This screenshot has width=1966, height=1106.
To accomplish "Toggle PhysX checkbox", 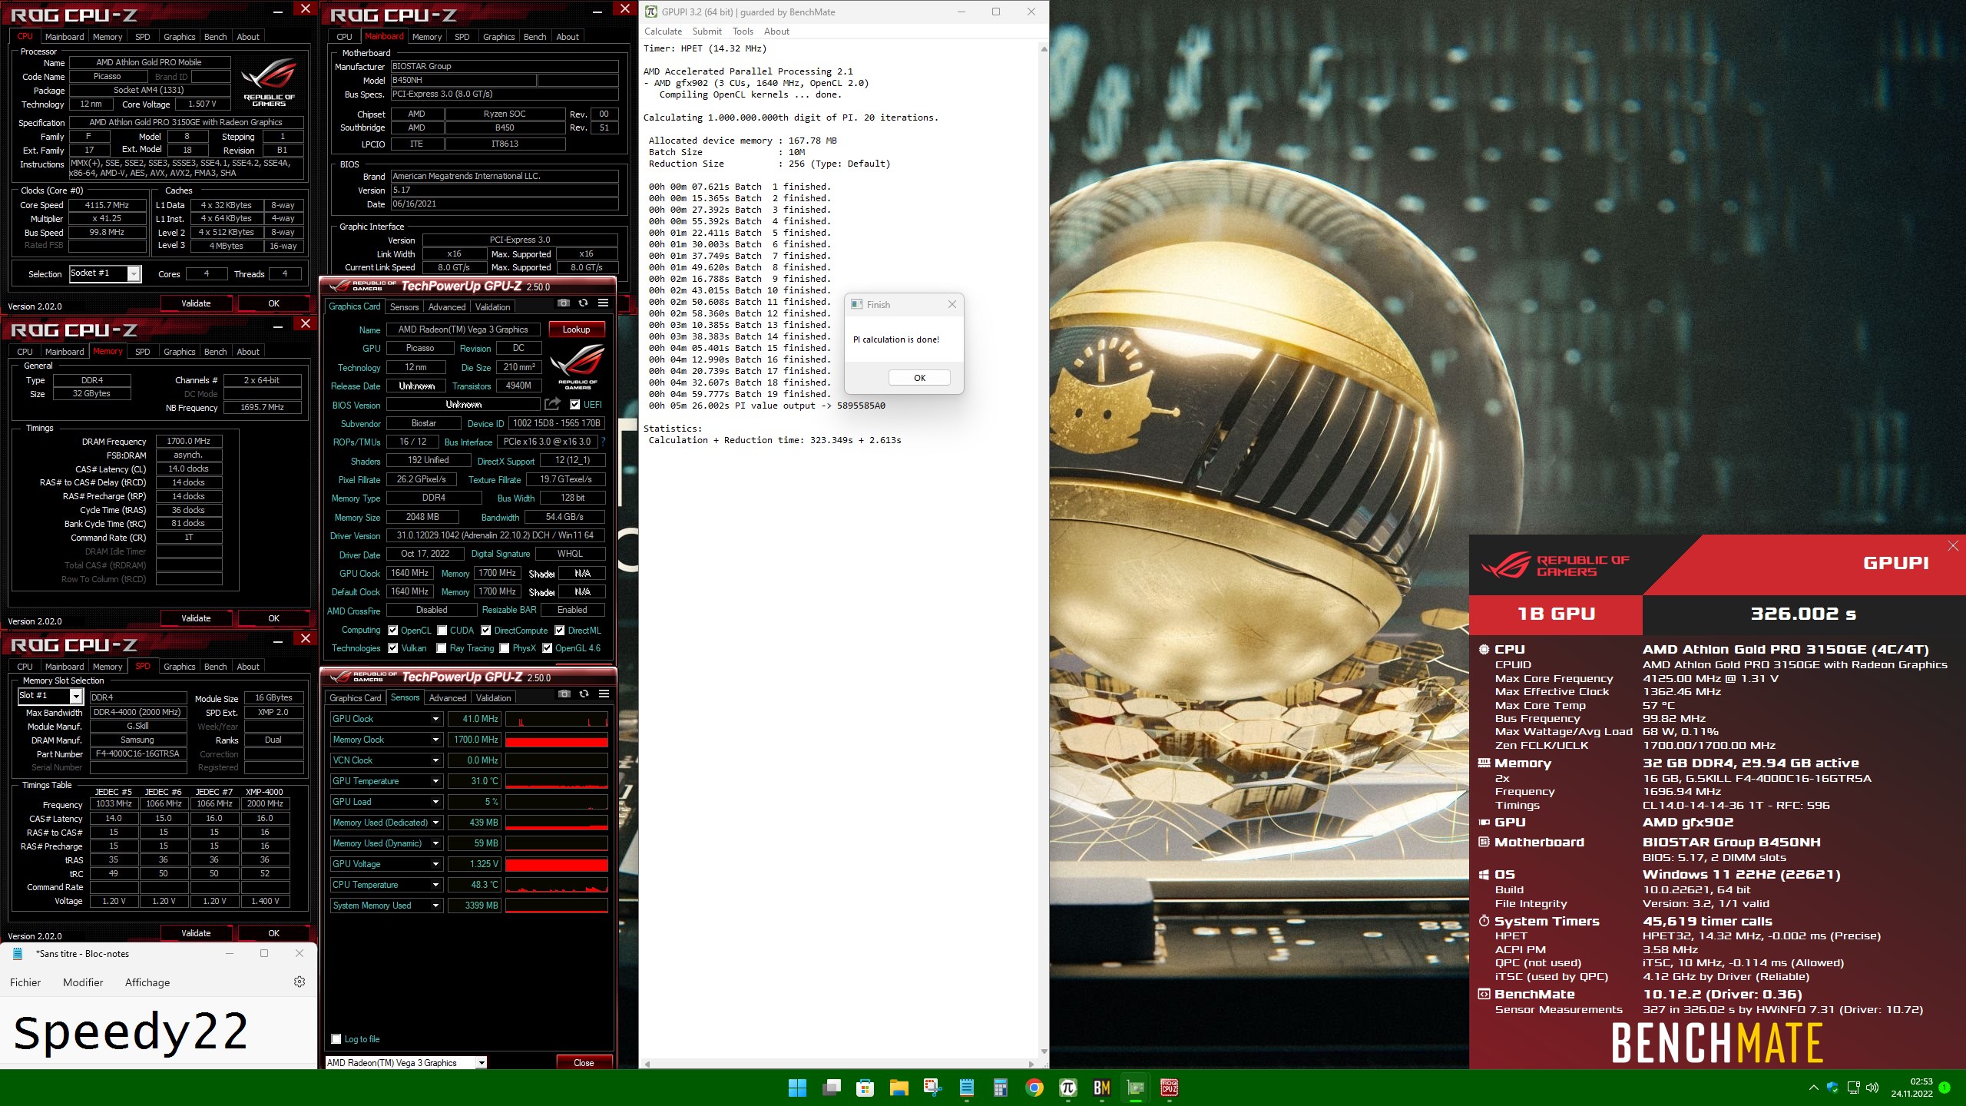I will [505, 648].
